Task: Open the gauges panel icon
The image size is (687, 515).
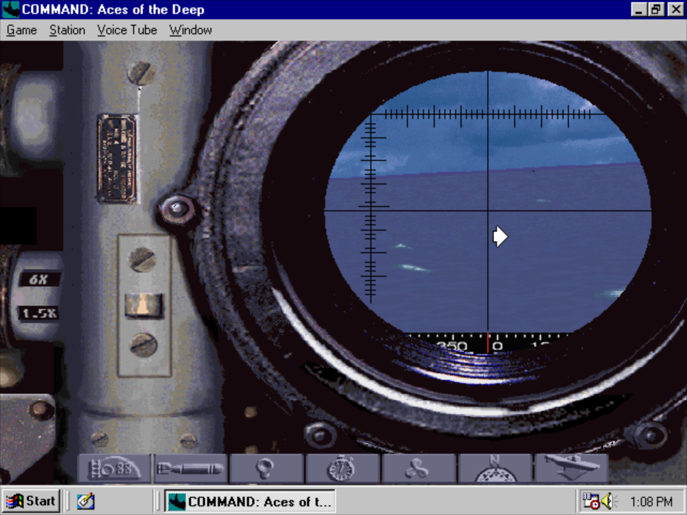Action: click(114, 468)
